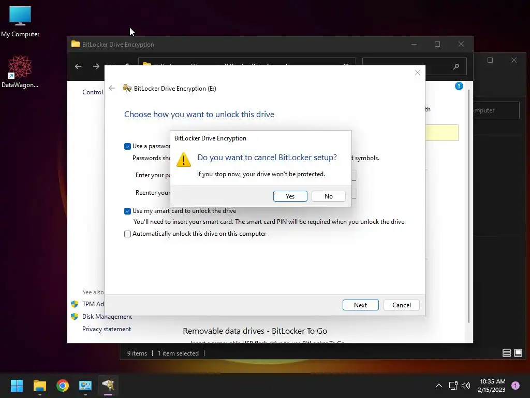Enable Automatically unlock this drive checkbox
Screen dimensions: 530x398
(127, 234)
